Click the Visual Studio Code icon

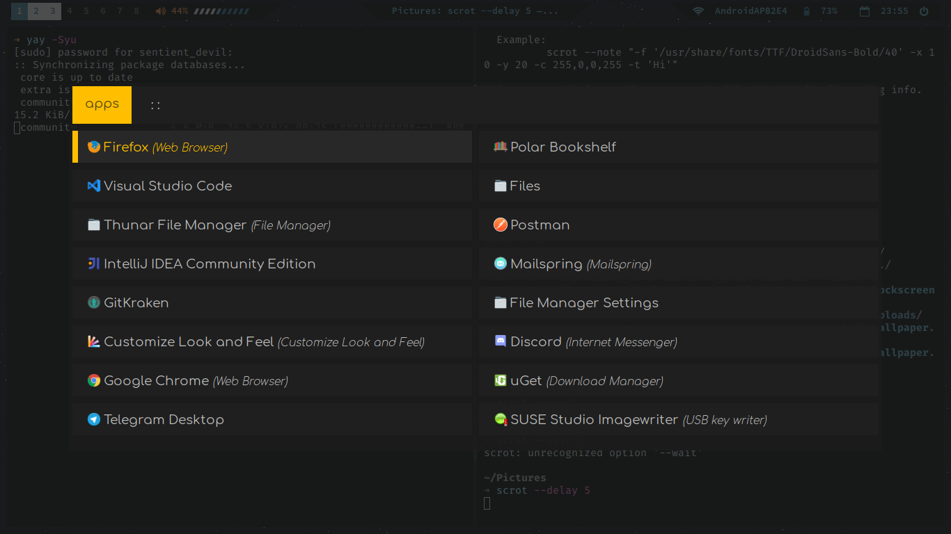pyautogui.click(x=94, y=186)
